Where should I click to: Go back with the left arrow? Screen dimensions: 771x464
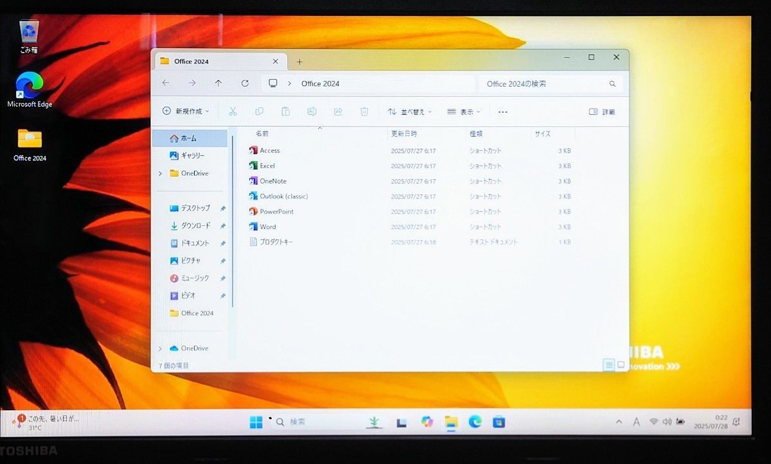166,83
